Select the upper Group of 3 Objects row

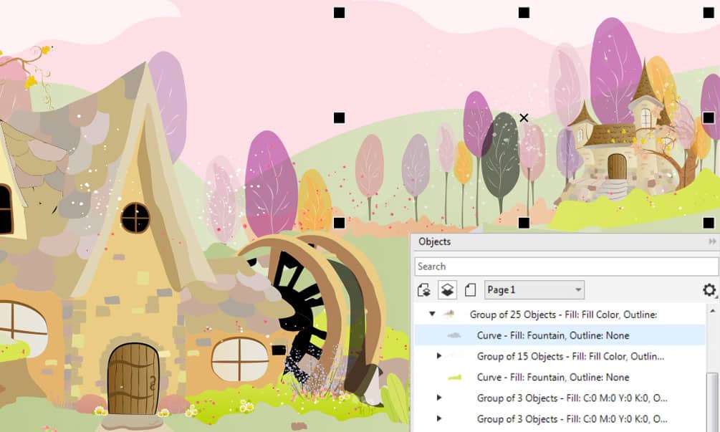tap(560, 398)
